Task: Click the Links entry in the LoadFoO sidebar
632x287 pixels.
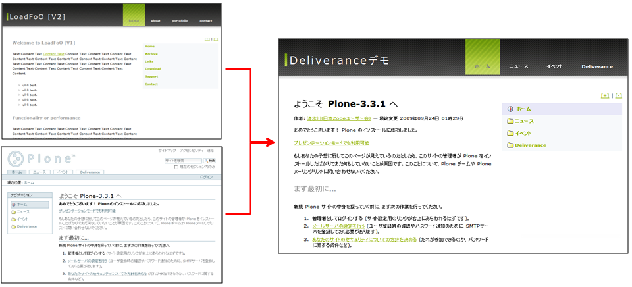Action: pos(149,61)
